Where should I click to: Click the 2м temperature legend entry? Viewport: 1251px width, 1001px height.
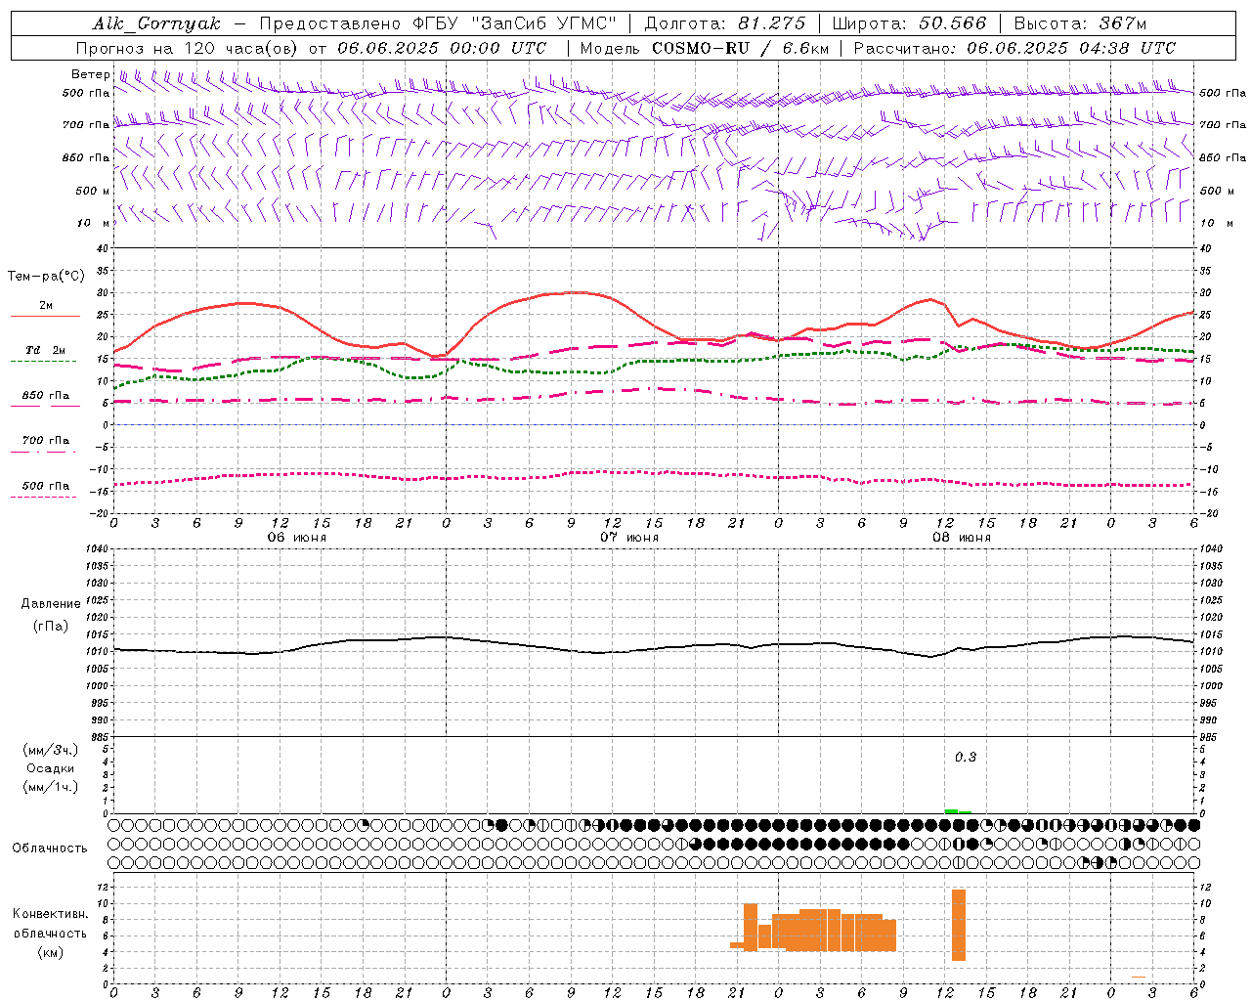tap(46, 306)
